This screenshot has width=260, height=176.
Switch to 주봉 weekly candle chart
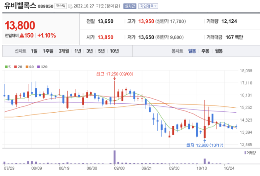tap(205, 51)
